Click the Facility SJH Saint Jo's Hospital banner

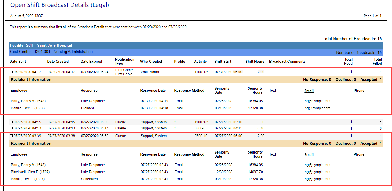click(x=41, y=45)
